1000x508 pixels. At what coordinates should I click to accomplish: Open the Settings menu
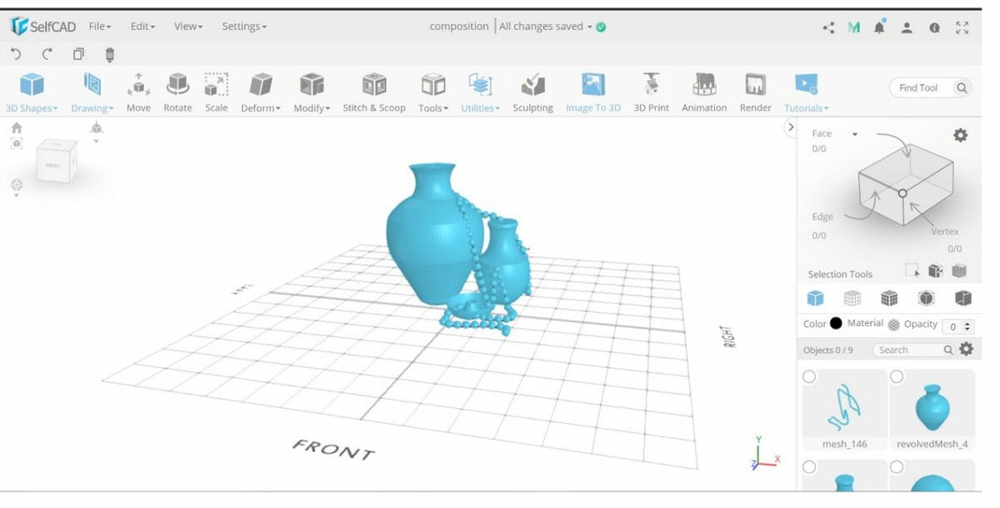244,27
